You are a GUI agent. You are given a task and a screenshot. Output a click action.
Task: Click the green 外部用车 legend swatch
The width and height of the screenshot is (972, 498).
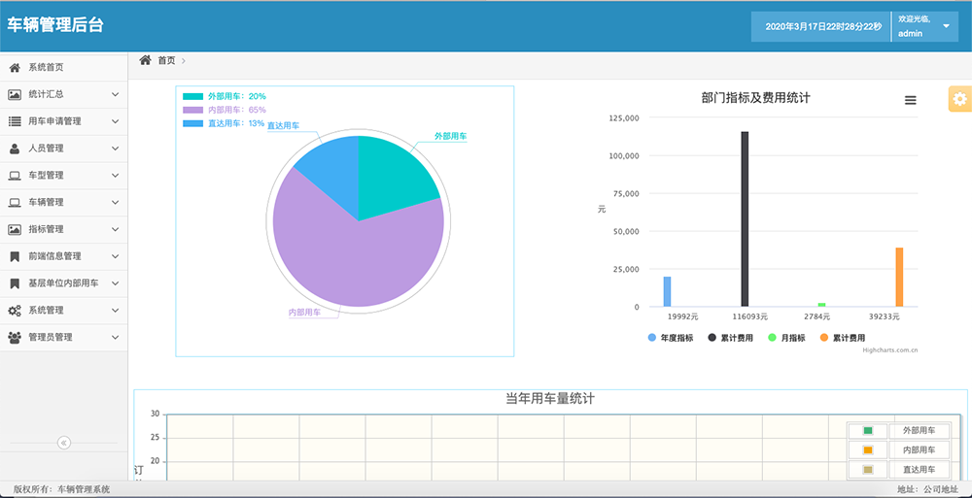tap(868, 430)
